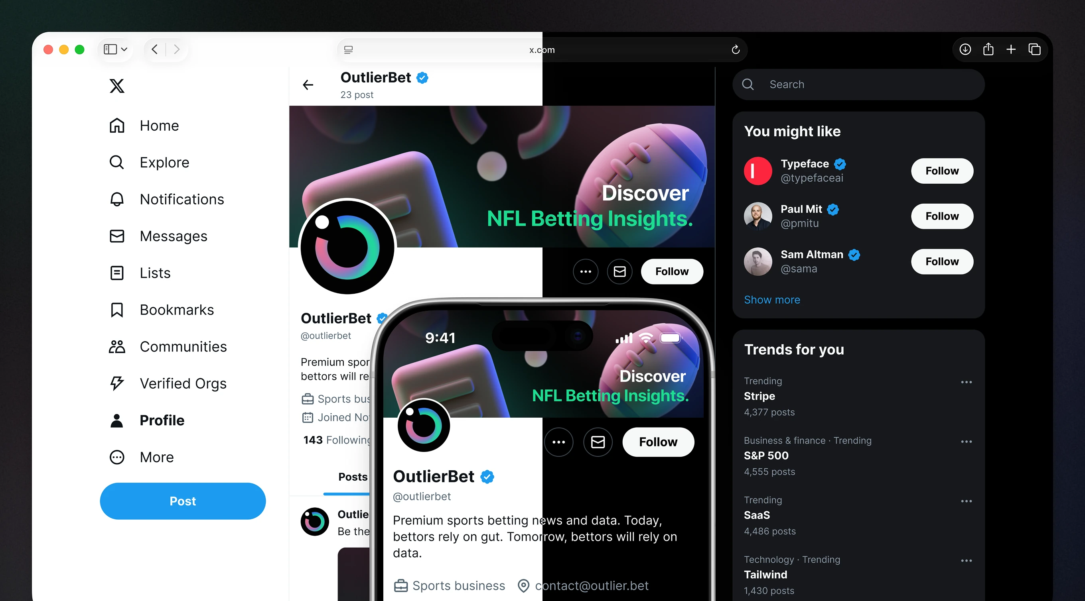Open Messages envelope in sidebar
This screenshot has height=601, width=1085.
tap(116, 236)
